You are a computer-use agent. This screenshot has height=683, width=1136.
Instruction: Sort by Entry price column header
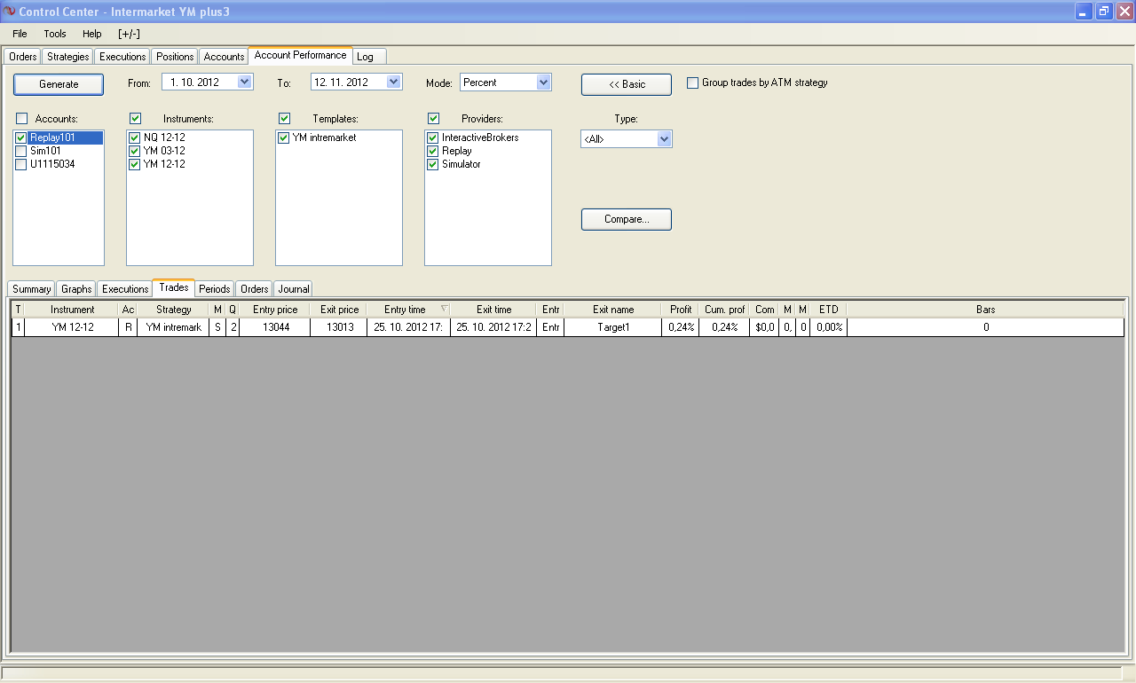click(275, 310)
